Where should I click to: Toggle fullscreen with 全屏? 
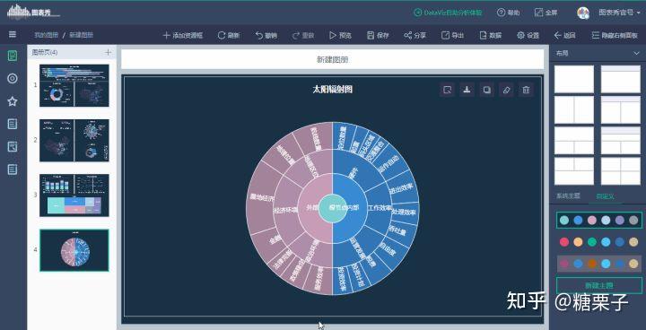click(546, 13)
